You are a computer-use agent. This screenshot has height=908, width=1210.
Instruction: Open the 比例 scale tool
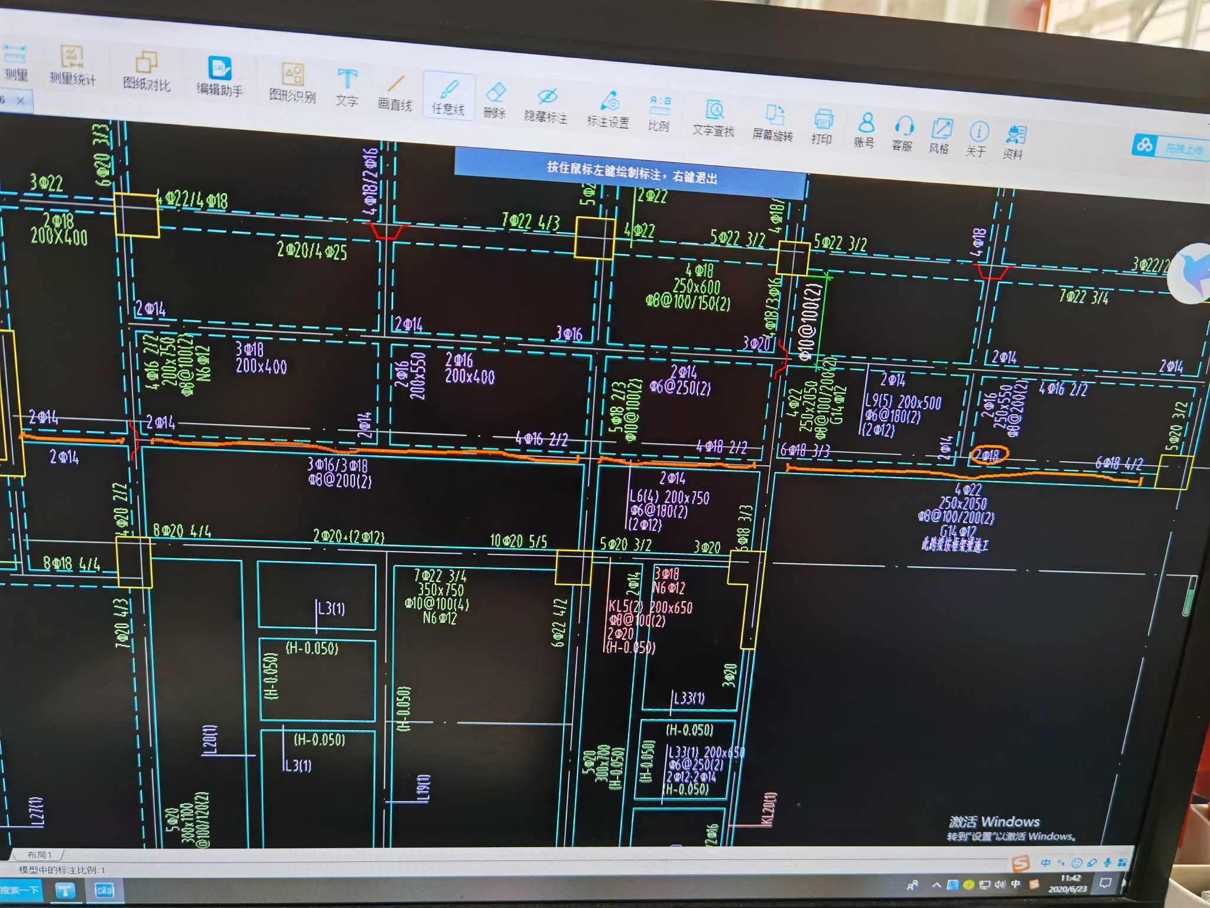(x=659, y=114)
